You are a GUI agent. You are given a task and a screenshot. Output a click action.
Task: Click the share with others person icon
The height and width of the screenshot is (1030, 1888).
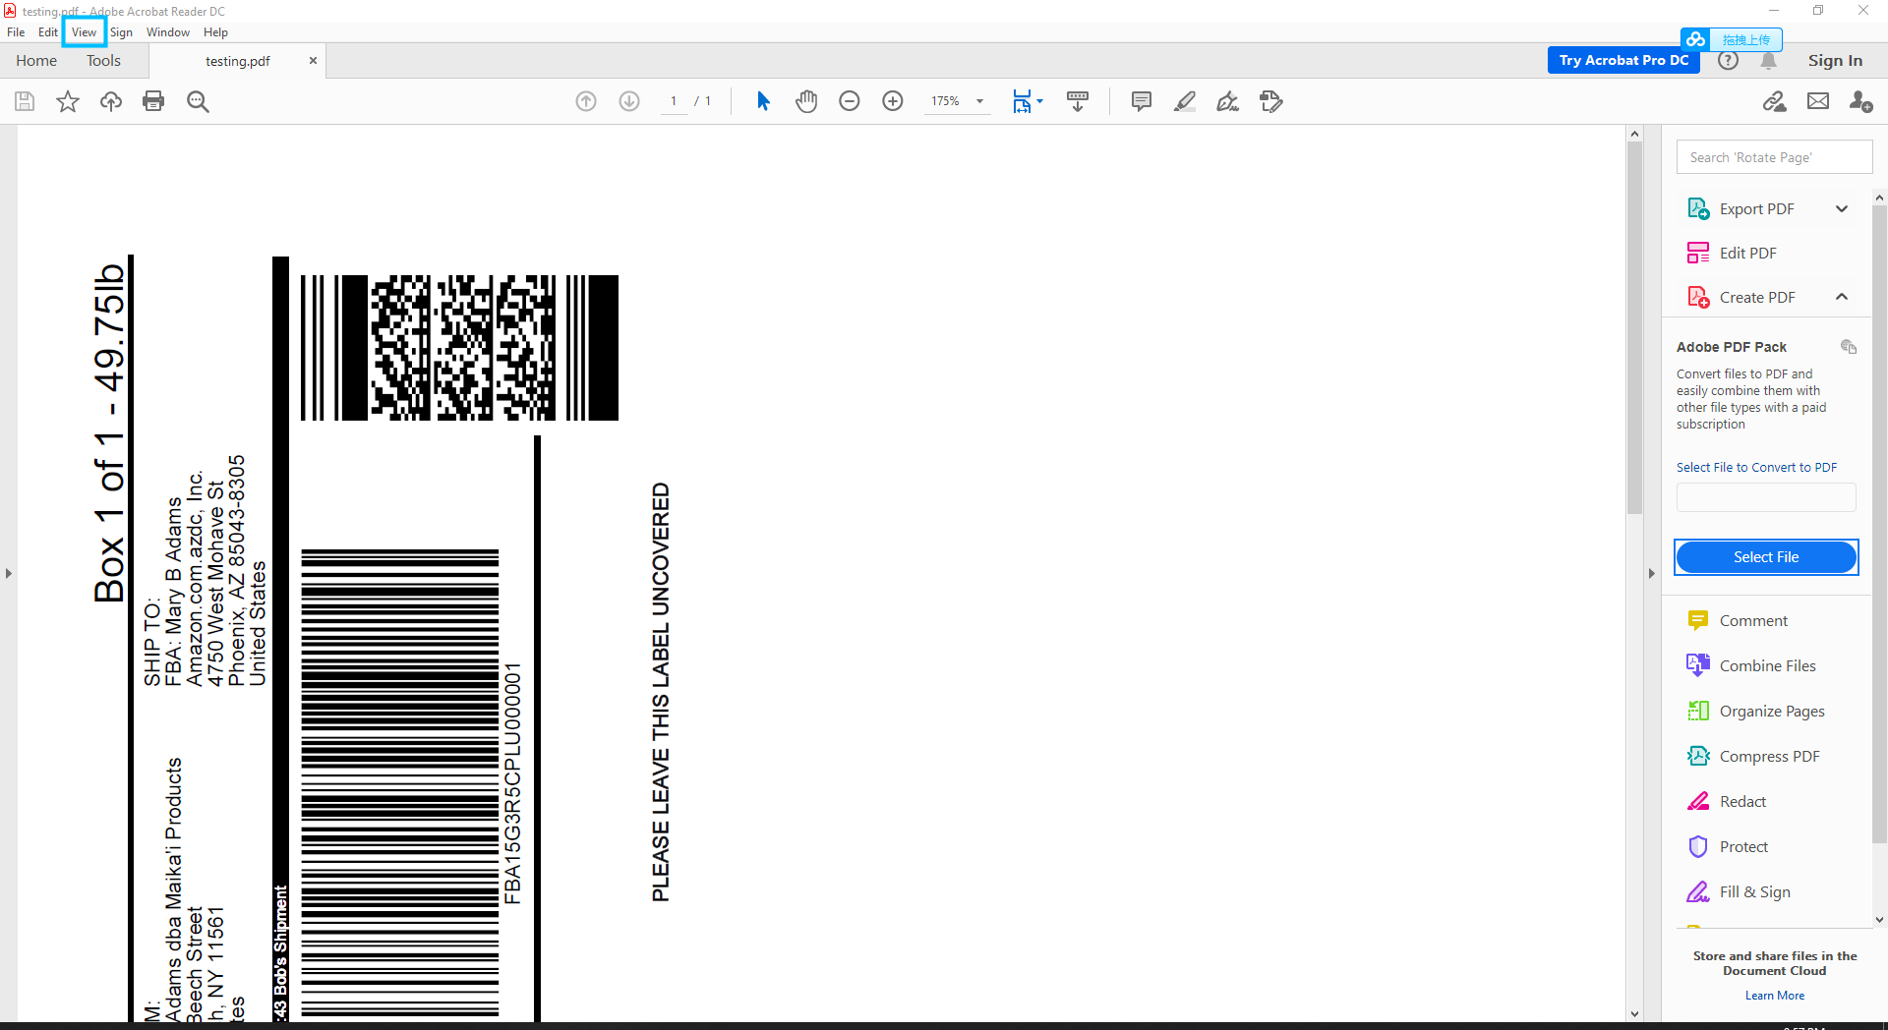pos(1860,101)
